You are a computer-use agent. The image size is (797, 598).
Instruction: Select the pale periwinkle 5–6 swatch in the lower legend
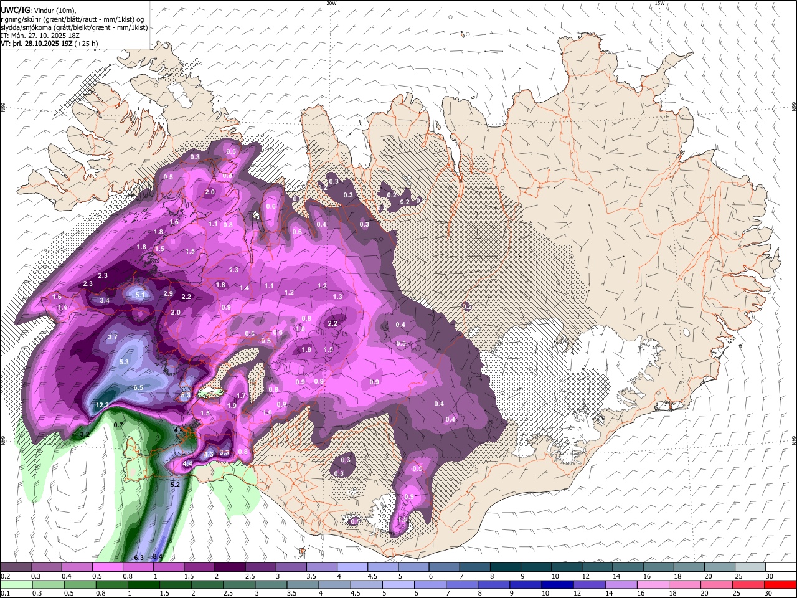[398, 584]
